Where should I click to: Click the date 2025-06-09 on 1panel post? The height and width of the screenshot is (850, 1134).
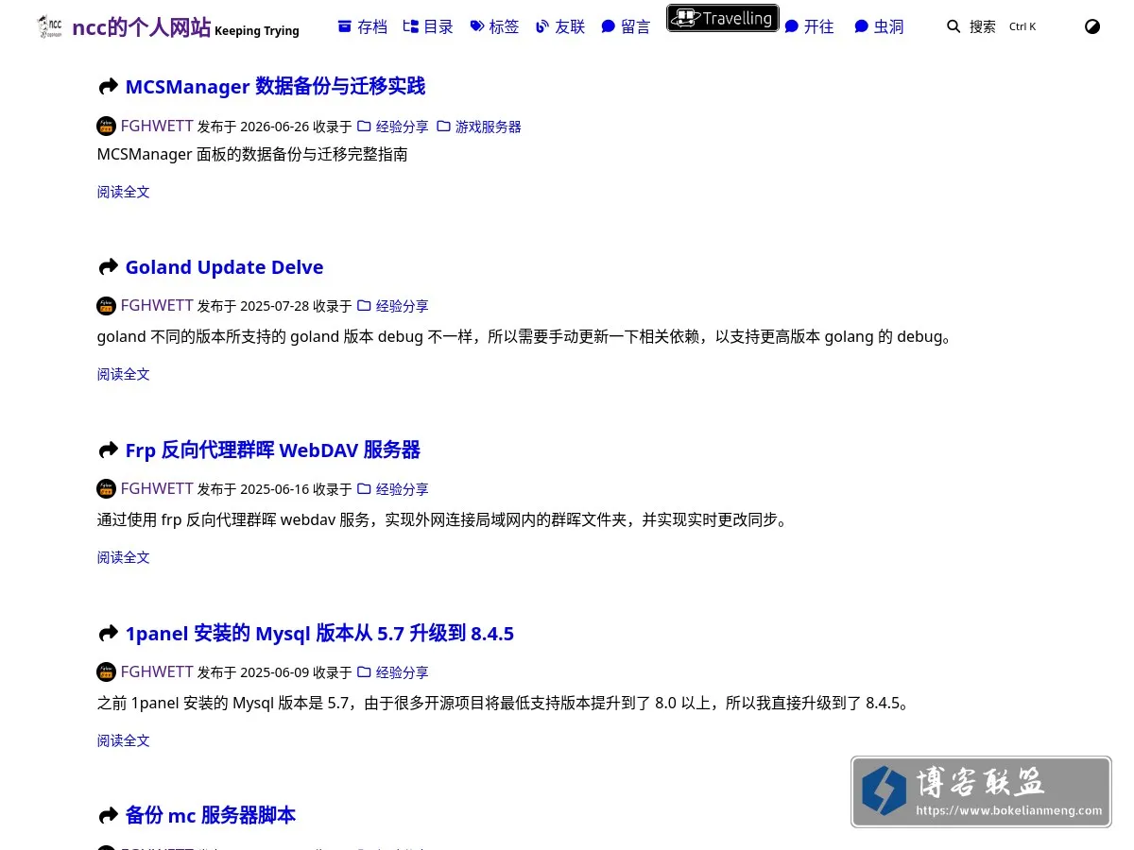tap(274, 672)
